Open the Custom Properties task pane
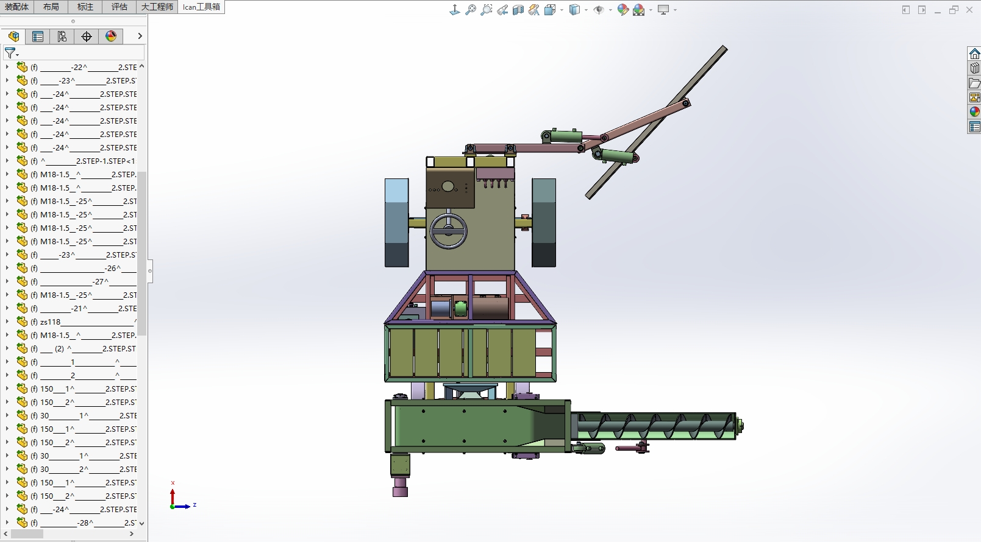Image resolution: width=981 pixels, height=542 pixels. 975,127
